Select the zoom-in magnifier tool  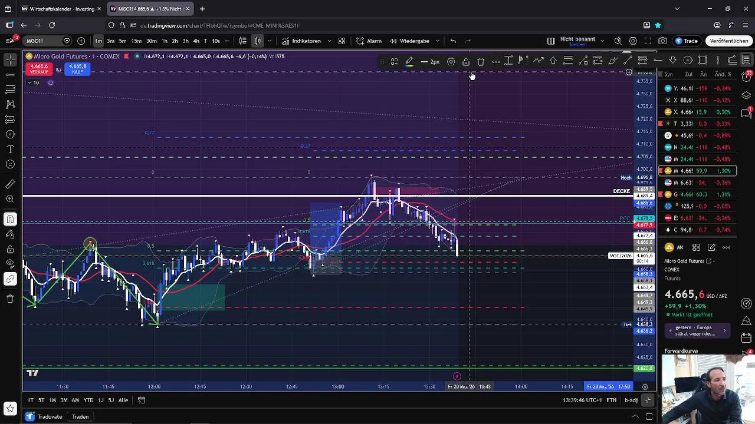click(x=10, y=199)
